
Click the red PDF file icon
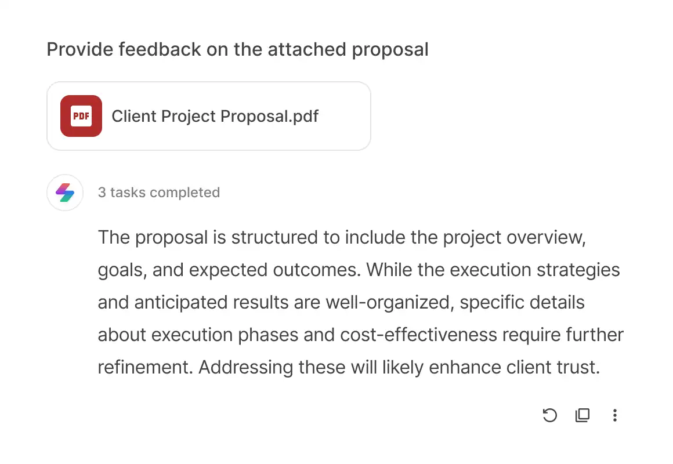81,116
